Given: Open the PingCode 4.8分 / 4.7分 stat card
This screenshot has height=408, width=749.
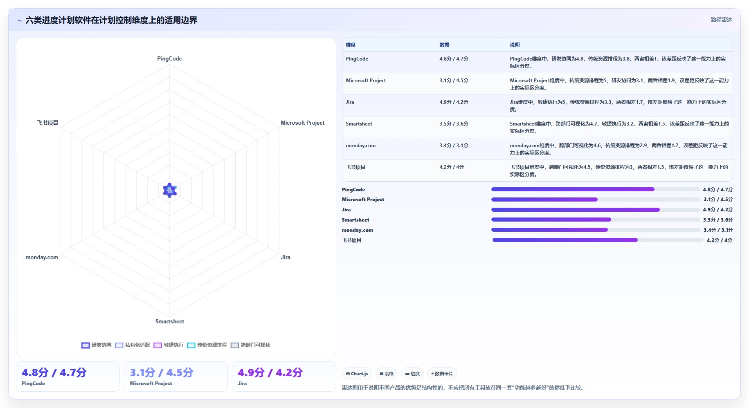Looking at the screenshot, I should [x=68, y=377].
